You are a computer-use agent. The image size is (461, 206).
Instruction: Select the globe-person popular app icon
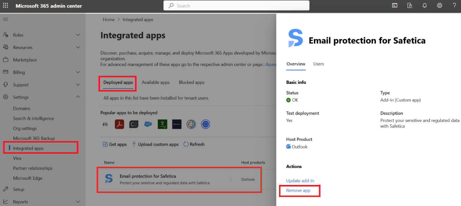(191, 124)
